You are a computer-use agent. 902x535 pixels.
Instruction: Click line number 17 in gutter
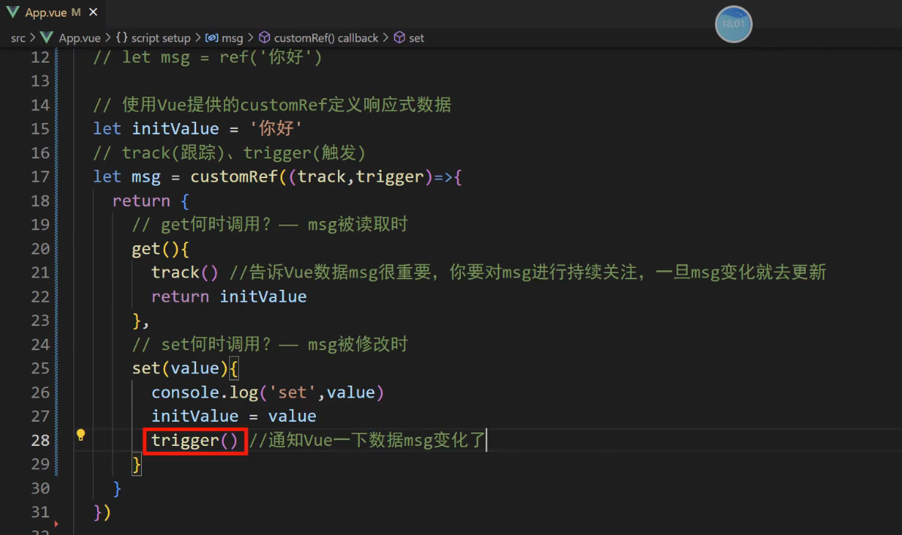[x=40, y=177]
